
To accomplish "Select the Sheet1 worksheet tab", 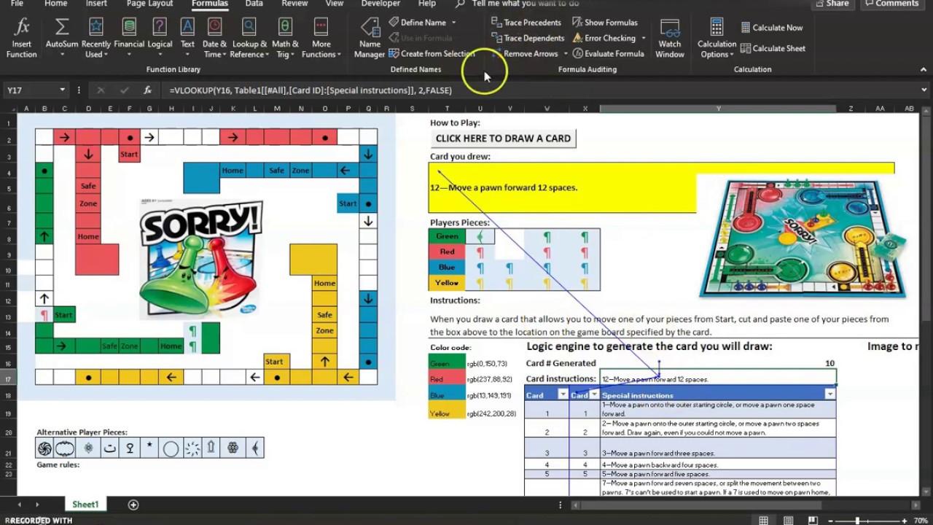I will click(85, 505).
